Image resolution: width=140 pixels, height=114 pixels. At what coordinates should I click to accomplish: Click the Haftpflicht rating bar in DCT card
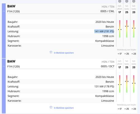[x=120, y=84]
